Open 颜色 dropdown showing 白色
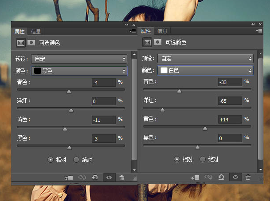 pyautogui.click(x=205, y=70)
